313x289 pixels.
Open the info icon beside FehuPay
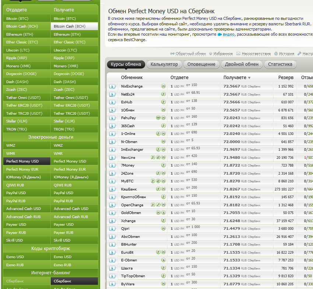[112, 118]
